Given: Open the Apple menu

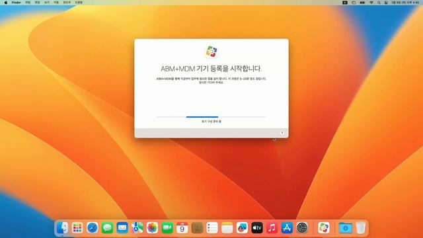Looking at the screenshot, I should point(6,3).
